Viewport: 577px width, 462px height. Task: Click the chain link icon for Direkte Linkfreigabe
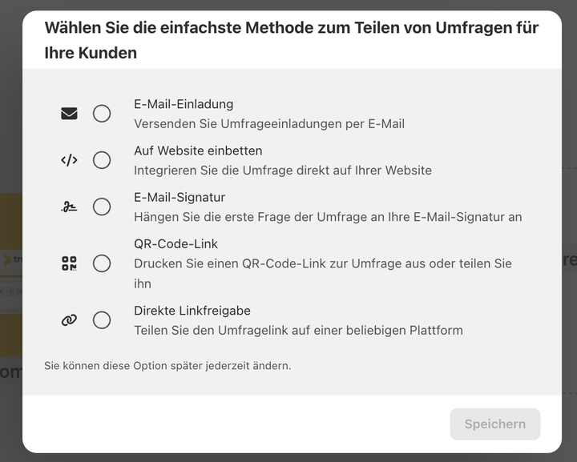coord(69,320)
